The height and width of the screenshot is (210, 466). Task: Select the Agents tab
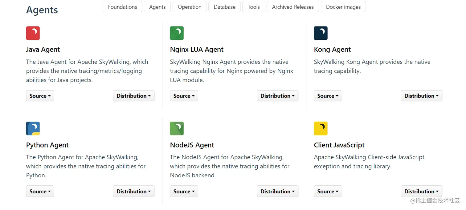tap(157, 7)
